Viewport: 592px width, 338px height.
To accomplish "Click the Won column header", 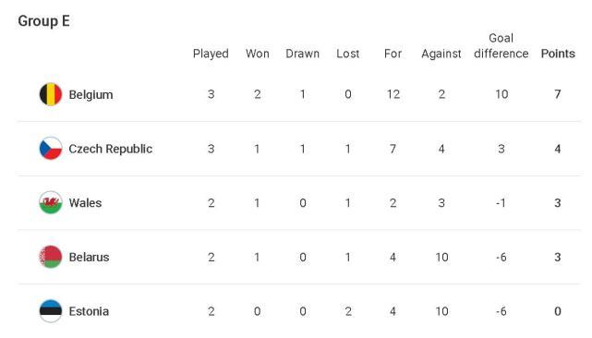I will click(258, 54).
